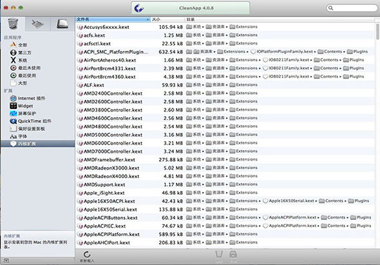The height and width of the screenshot is (265, 380).
Task: Switch to the hard disk tab
Action: pyautogui.click(x=62, y=24)
